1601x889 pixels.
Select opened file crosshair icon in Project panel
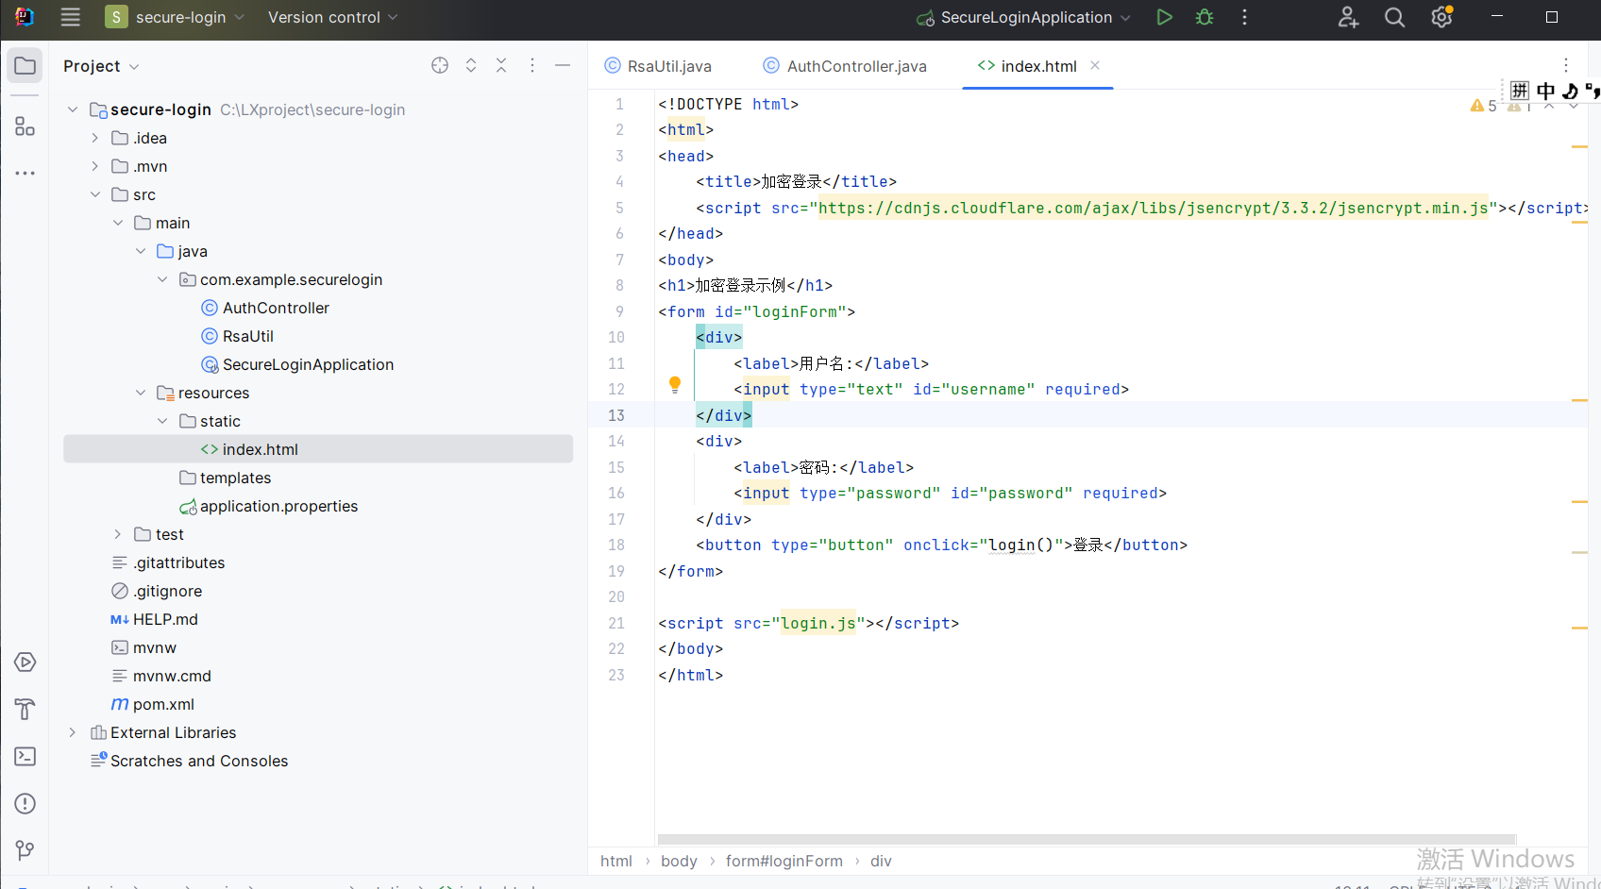pyautogui.click(x=440, y=65)
